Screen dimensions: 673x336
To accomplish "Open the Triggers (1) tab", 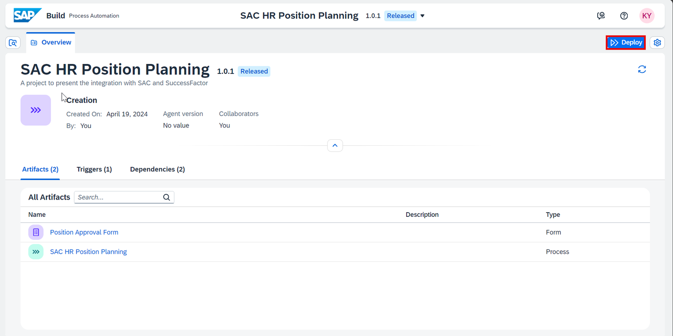I will pos(94,169).
